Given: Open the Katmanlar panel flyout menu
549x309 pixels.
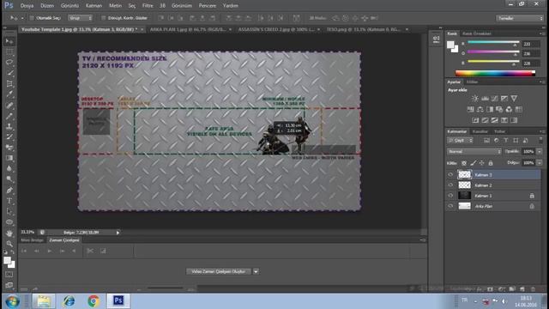Looking at the screenshot, I should (541, 131).
